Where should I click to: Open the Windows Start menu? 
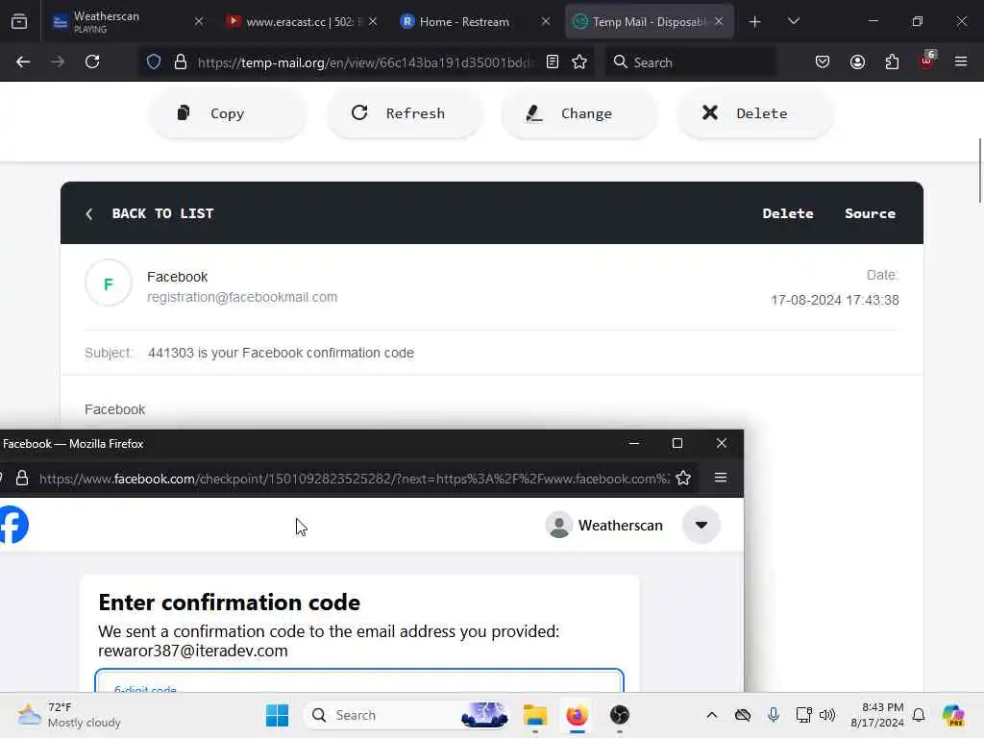pyautogui.click(x=277, y=715)
